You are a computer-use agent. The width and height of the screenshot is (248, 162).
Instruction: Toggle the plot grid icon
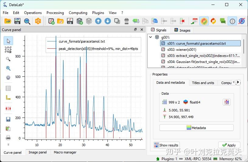coord(8,88)
